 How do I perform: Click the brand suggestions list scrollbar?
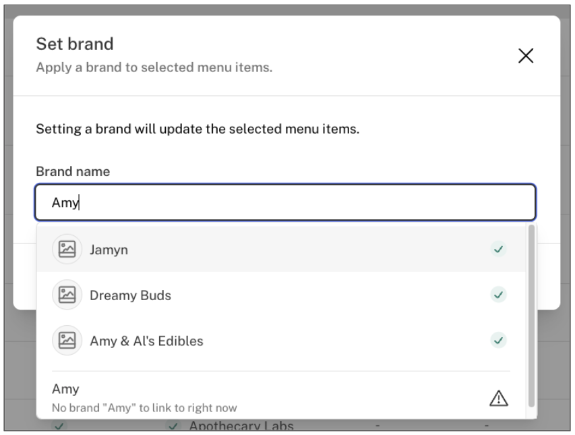click(x=531, y=316)
